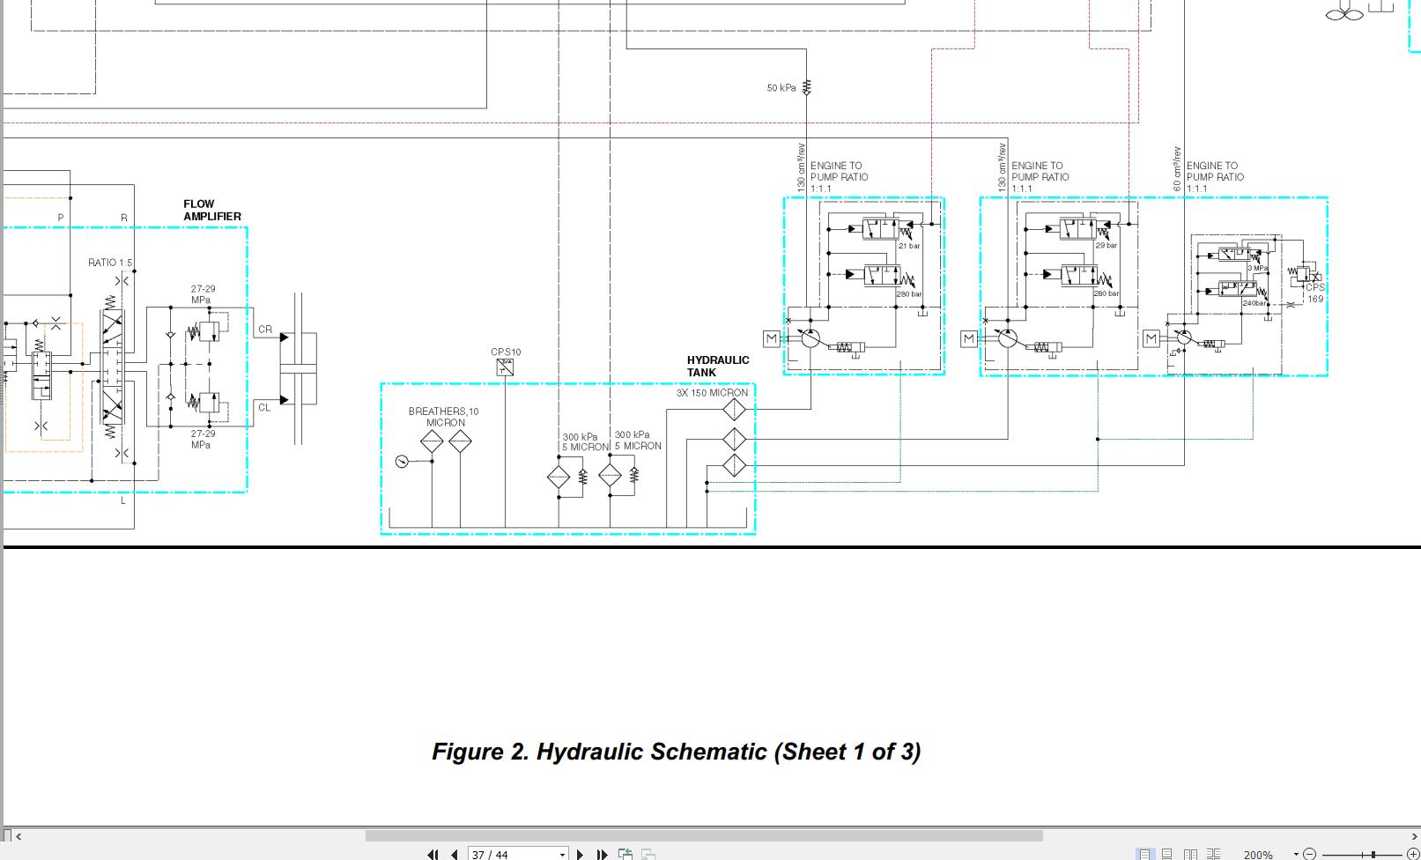Open the page number dropdown arrow

pyautogui.click(x=562, y=855)
